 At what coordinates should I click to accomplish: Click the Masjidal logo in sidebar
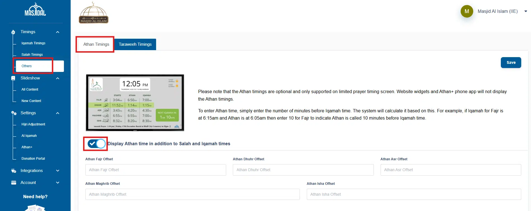pos(35,9)
